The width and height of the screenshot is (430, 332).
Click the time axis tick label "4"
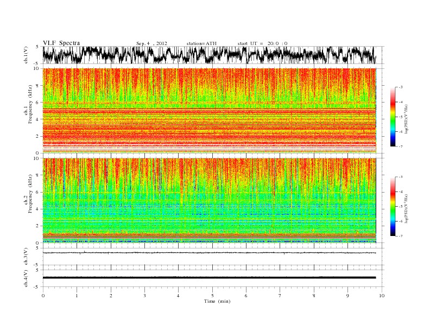click(x=178, y=296)
